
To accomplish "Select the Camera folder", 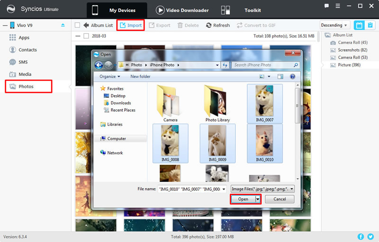I will 171,104.
